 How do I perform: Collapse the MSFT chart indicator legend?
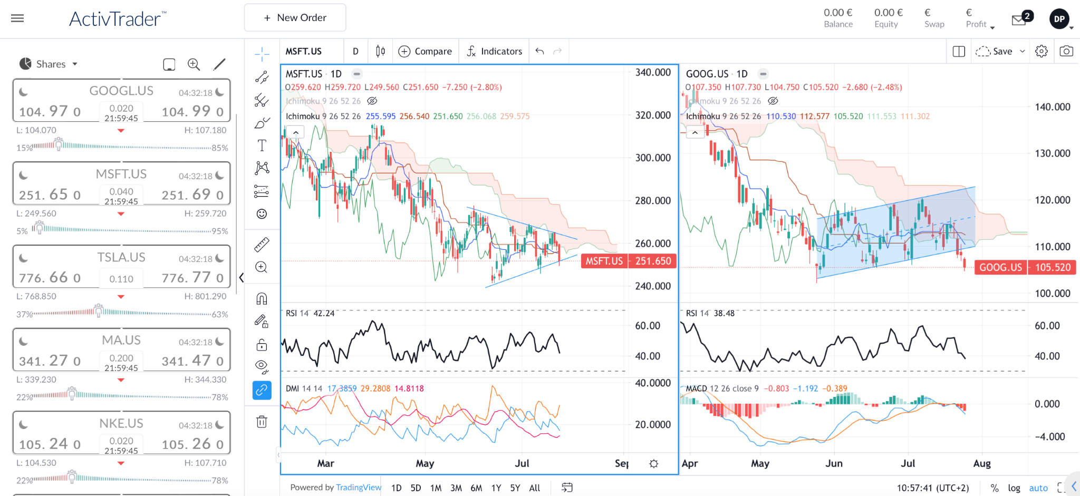(x=296, y=133)
